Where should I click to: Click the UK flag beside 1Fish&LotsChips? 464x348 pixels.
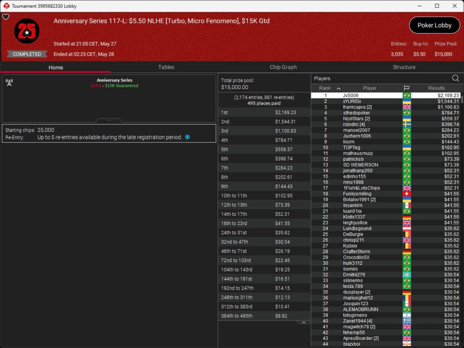click(406, 188)
